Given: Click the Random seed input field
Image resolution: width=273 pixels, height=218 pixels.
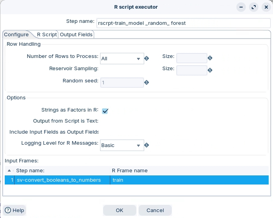Looking at the screenshot, I should [122, 83].
